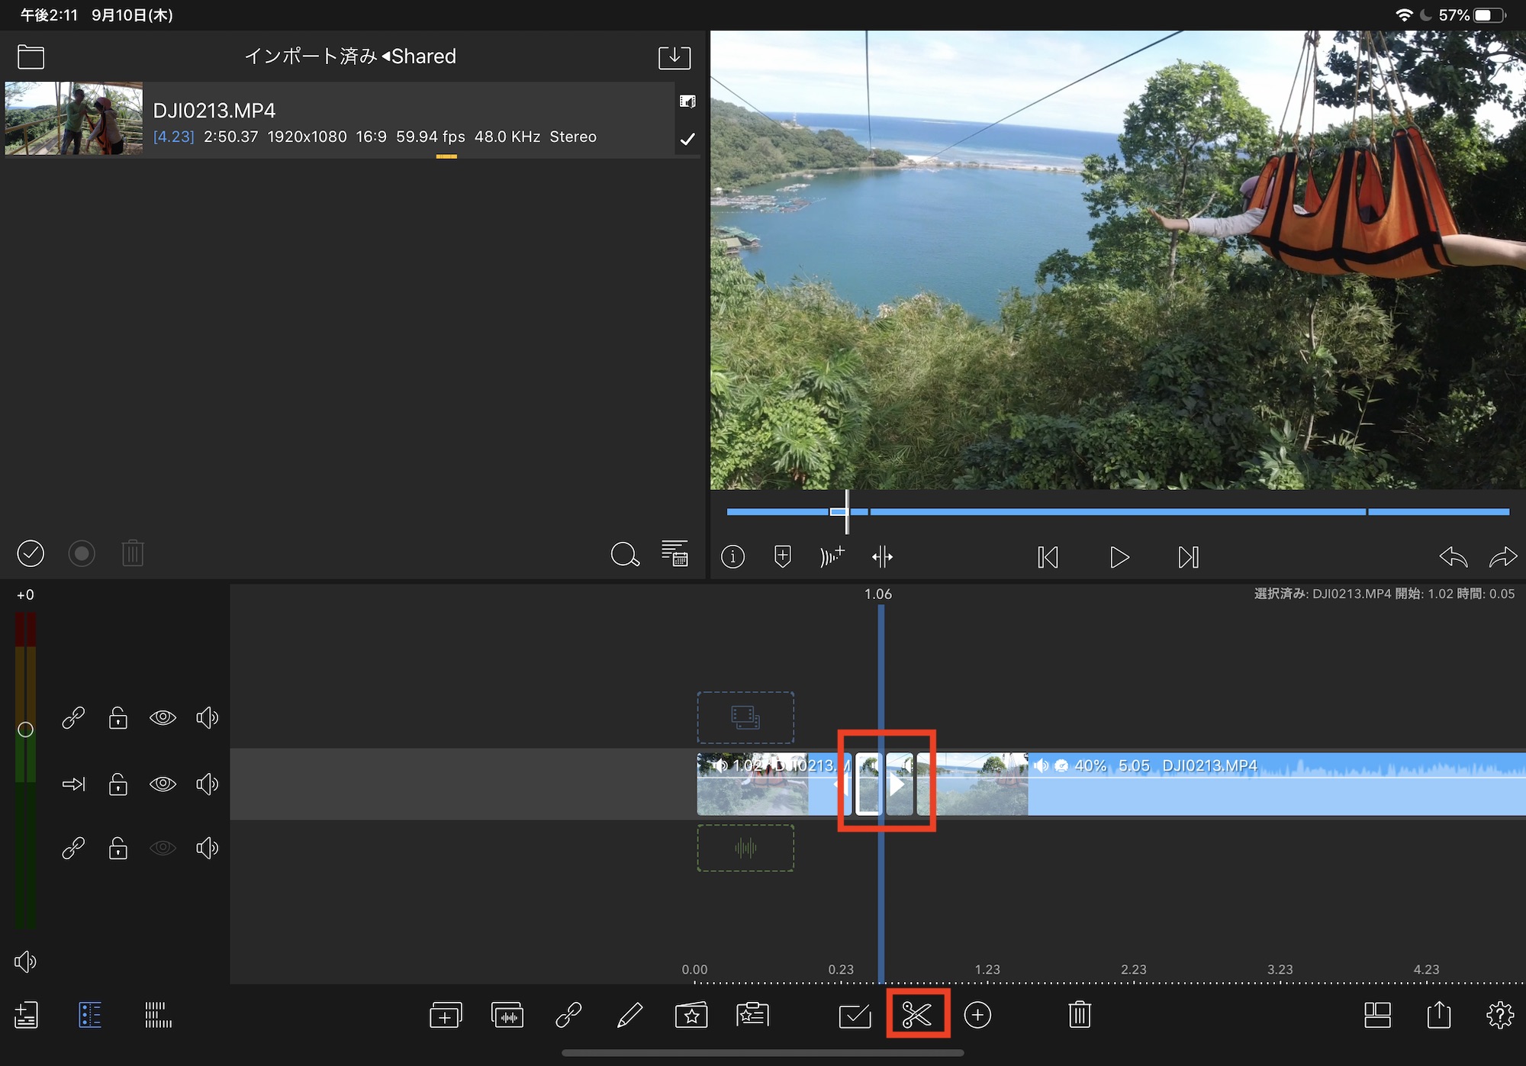Open the library folder icon
Screen dimensions: 1526x1066
click(31, 56)
